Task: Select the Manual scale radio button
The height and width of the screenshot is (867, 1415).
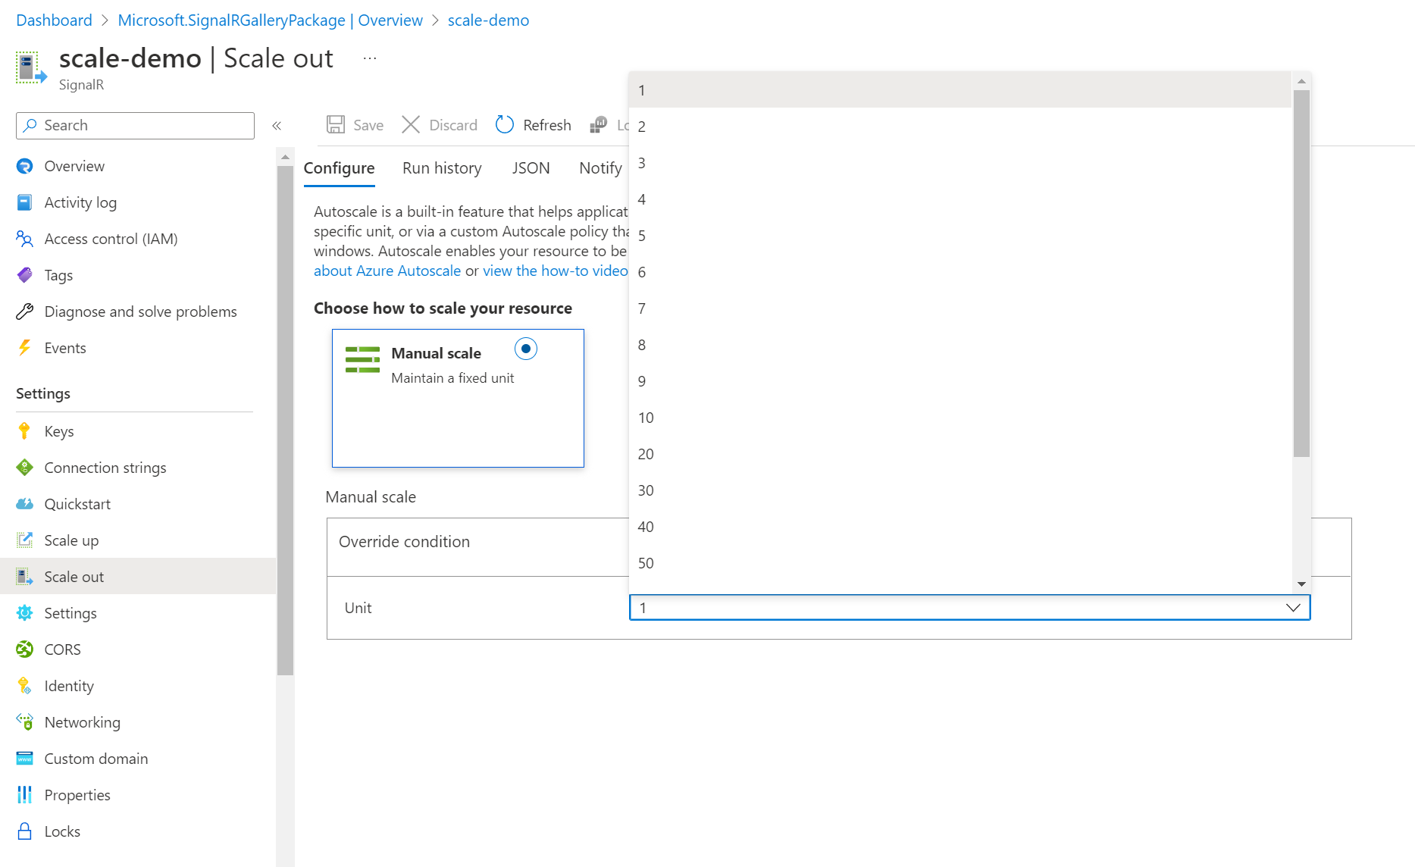Action: tap(526, 349)
